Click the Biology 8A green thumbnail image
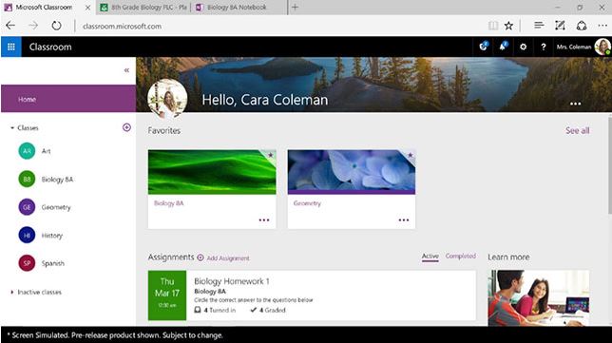 click(212, 172)
